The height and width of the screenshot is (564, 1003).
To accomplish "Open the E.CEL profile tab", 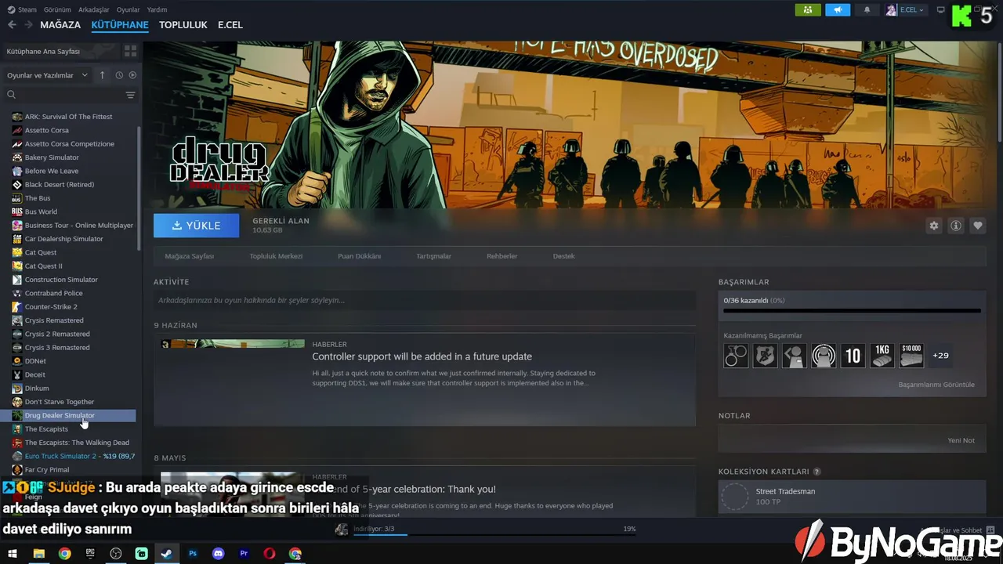I will (x=230, y=25).
